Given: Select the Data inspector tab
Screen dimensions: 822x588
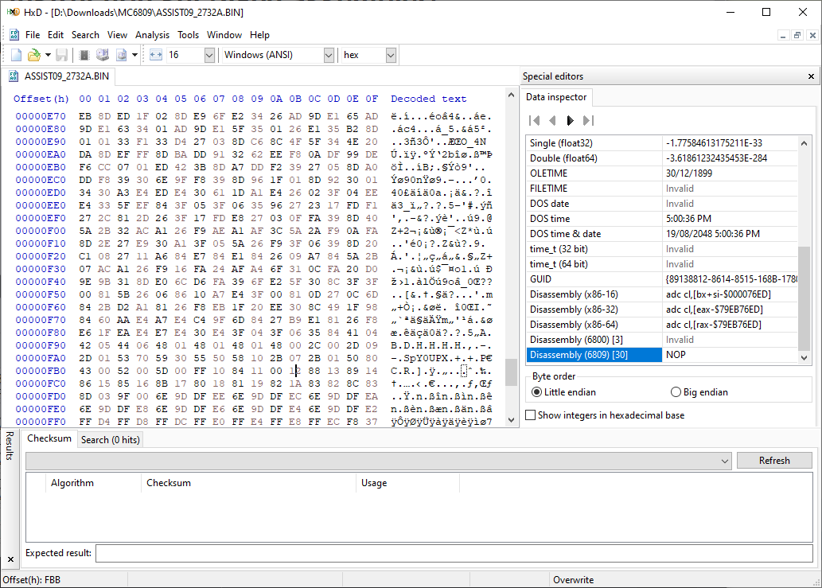Looking at the screenshot, I should click(556, 97).
